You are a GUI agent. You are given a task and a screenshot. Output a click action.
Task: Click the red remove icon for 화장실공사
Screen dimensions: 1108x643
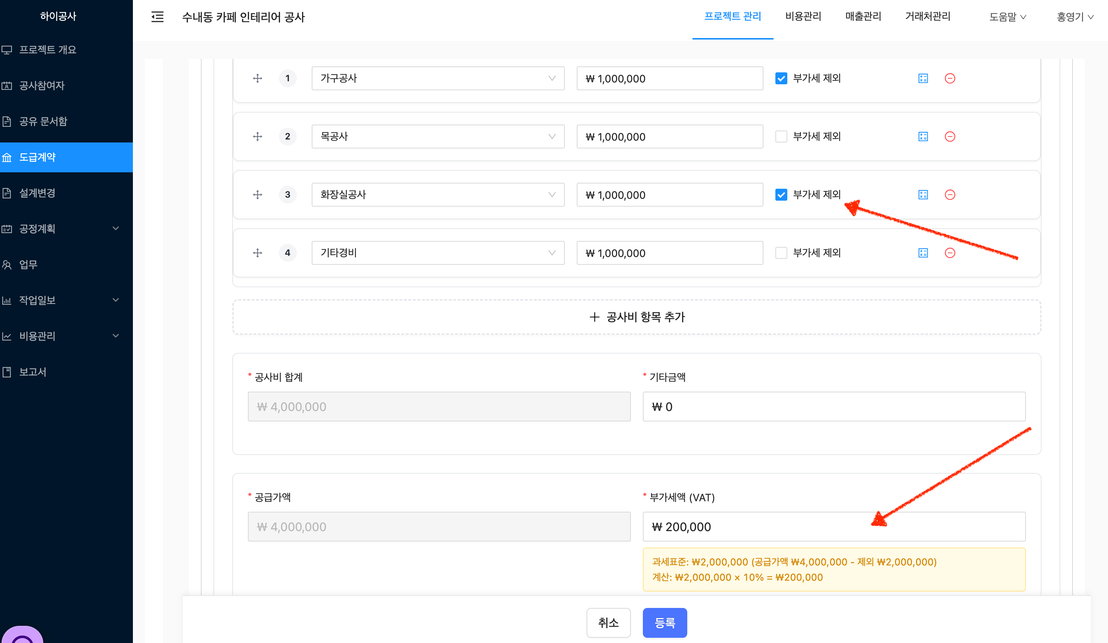[x=950, y=195]
